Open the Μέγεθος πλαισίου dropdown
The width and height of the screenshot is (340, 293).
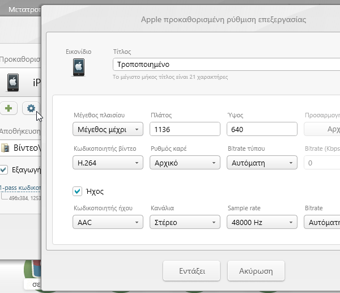[x=108, y=129]
